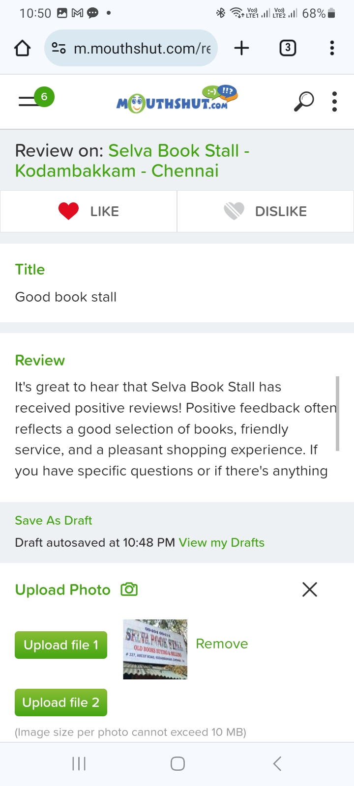Click the Upload file 2 button
Image resolution: width=354 pixels, height=786 pixels.
tap(61, 702)
